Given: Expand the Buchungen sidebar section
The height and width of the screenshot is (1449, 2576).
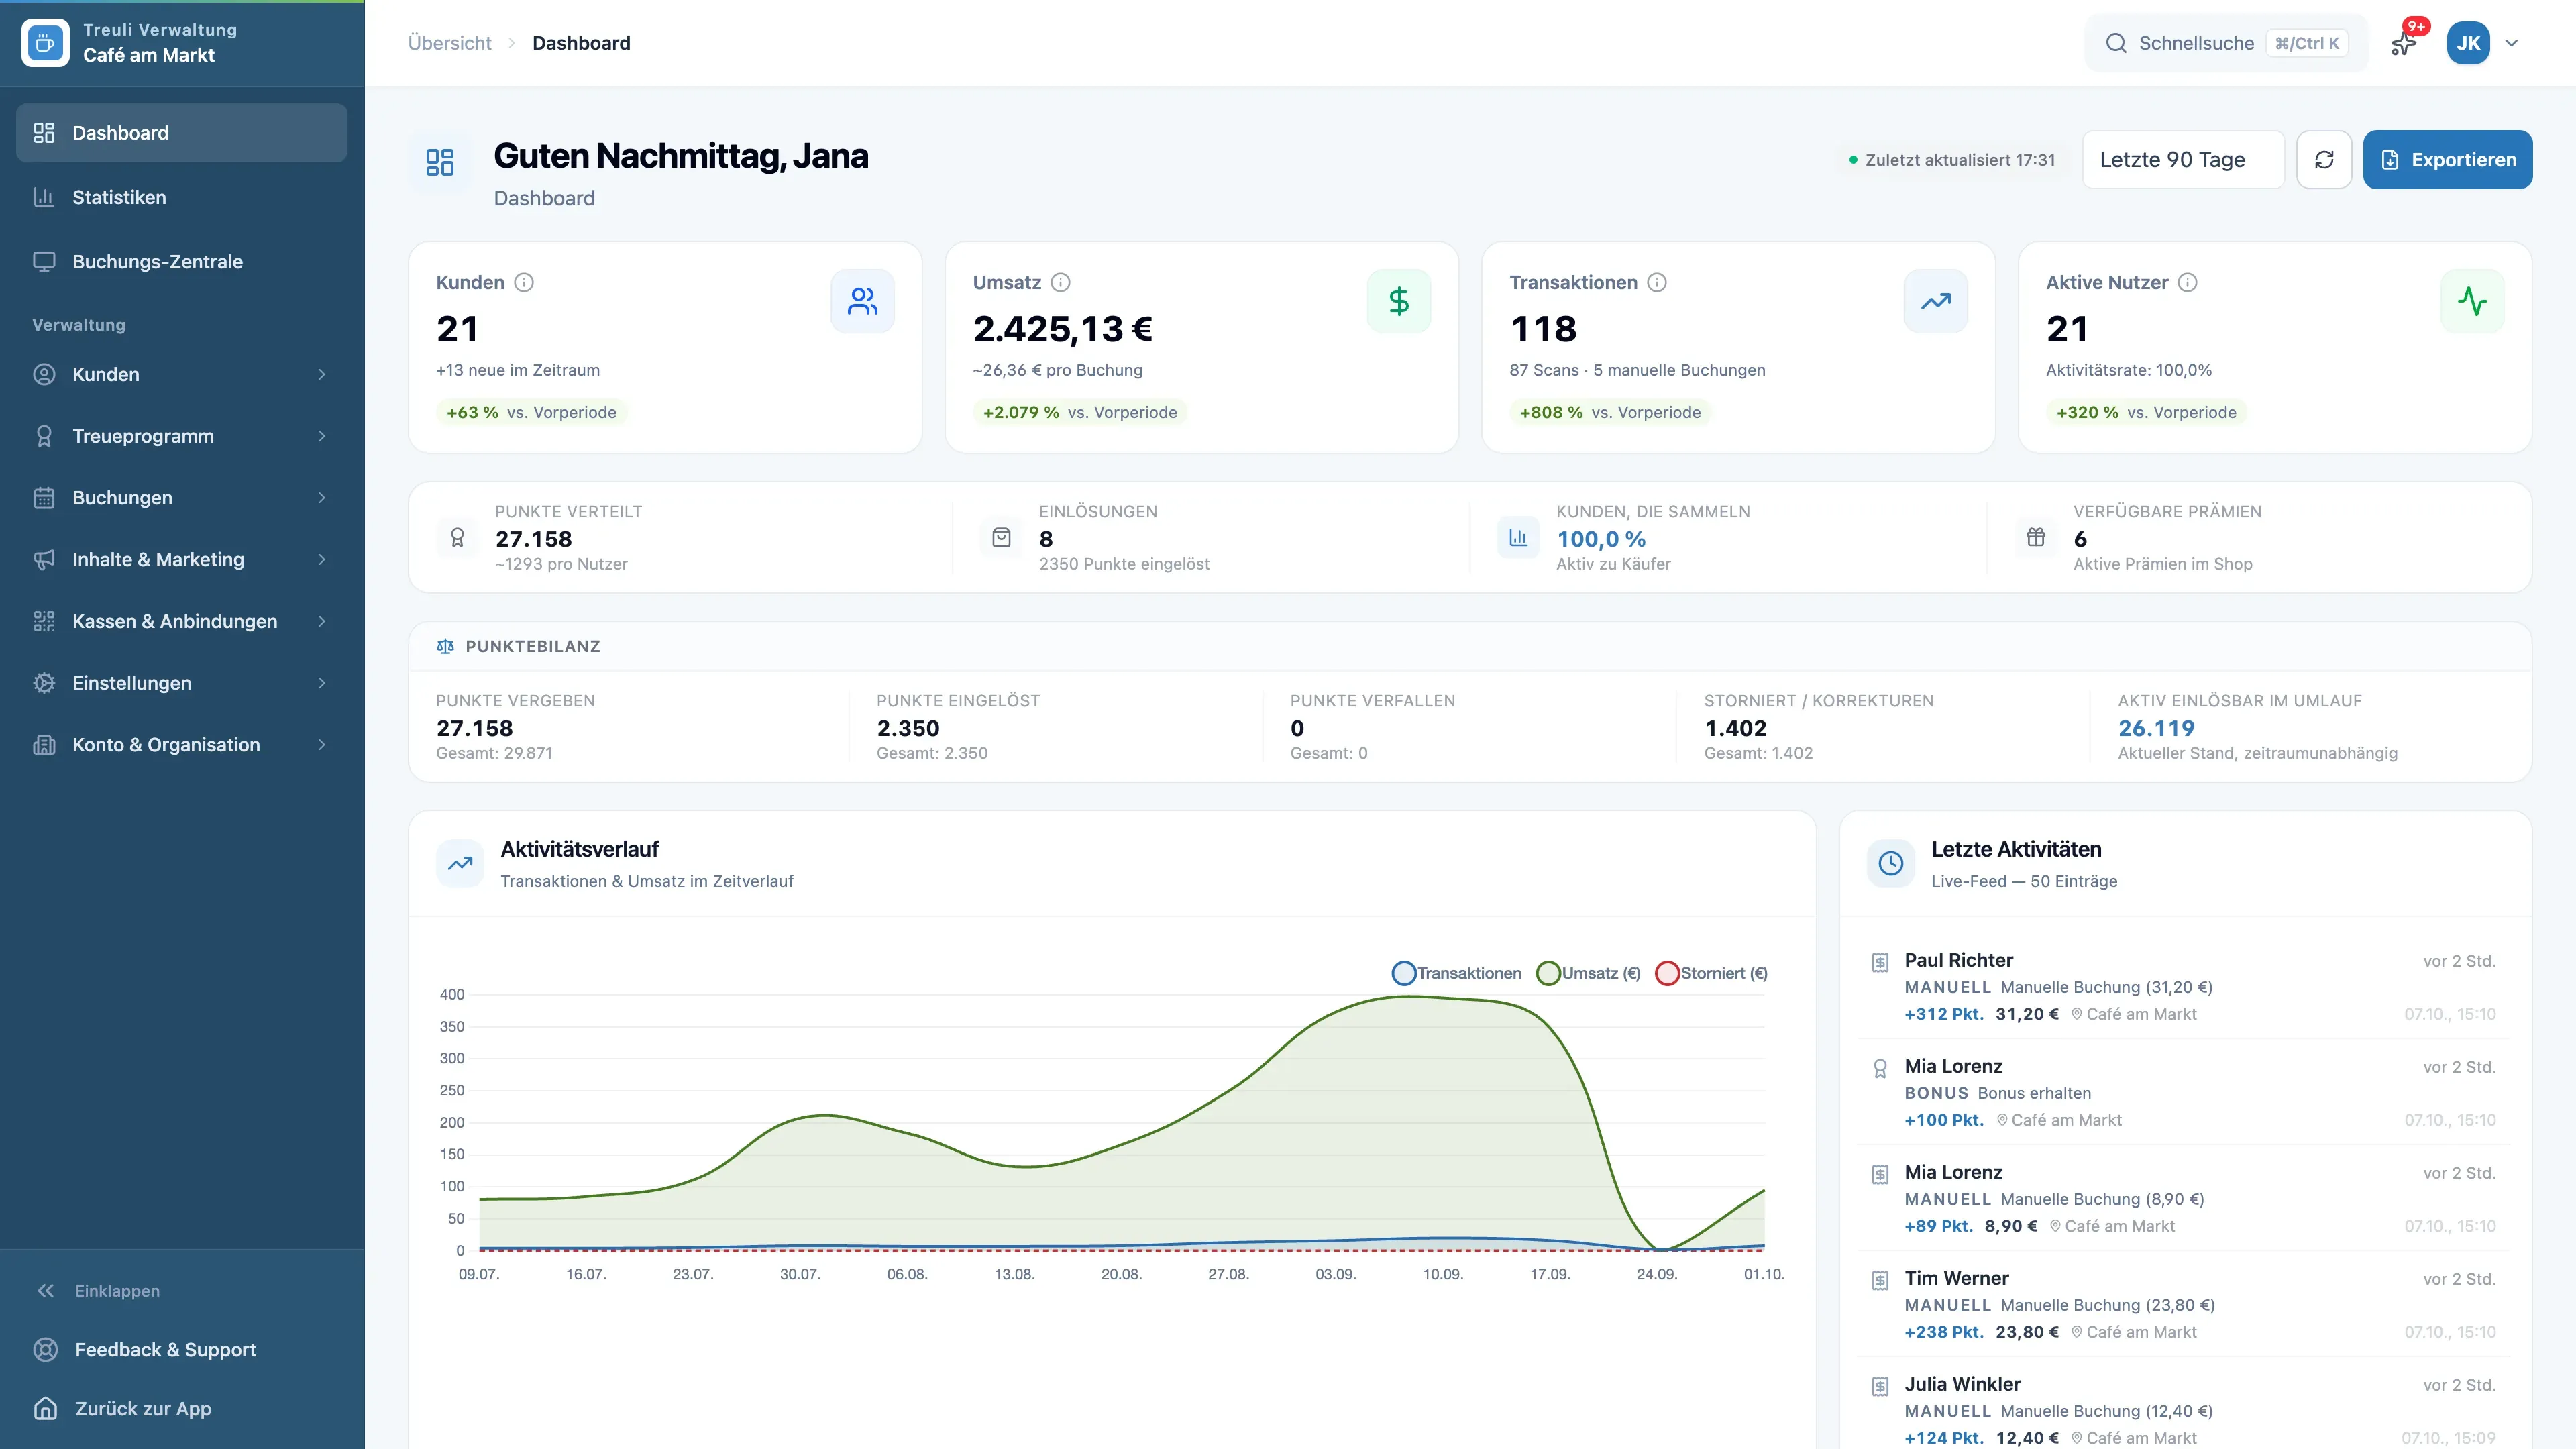Looking at the screenshot, I should point(182,498).
